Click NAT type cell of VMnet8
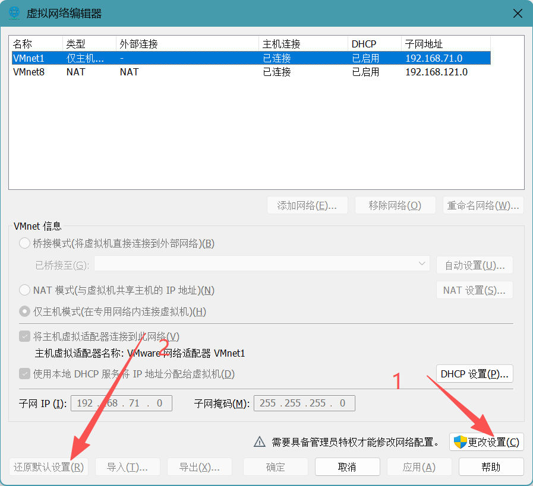Viewport: 533px width, 486px height. (76, 72)
